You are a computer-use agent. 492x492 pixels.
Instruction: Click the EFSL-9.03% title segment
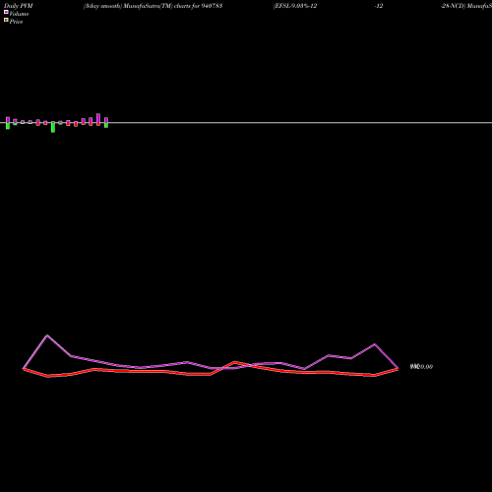click(295, 6)
